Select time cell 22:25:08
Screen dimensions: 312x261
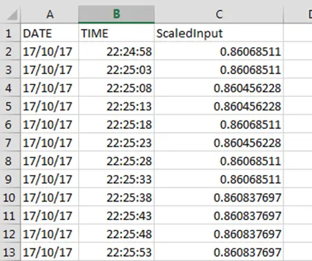click(117, 88)
